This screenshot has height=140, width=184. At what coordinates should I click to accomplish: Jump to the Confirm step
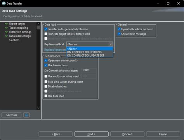coord(14,40)
